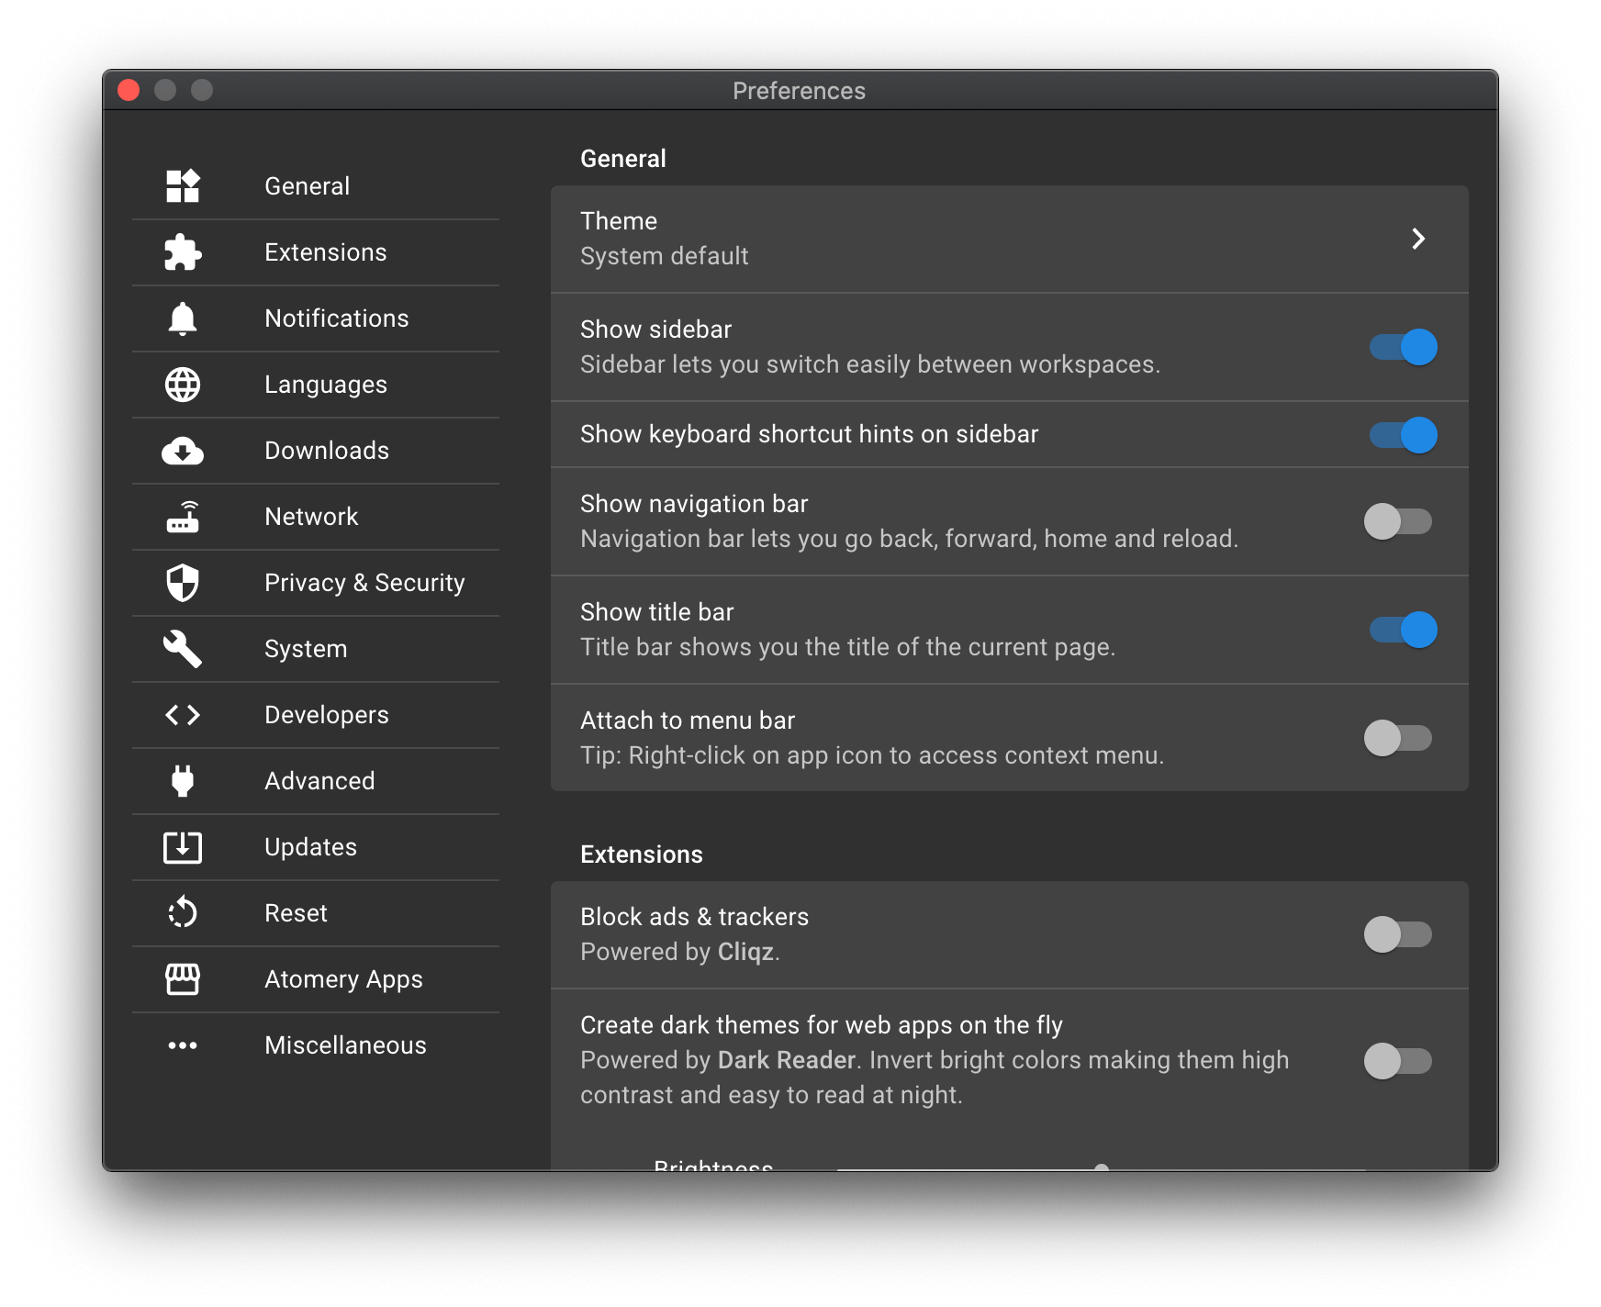Toggle on dark themes for web apps

pyautogui.click(x=1398, y=1061)
